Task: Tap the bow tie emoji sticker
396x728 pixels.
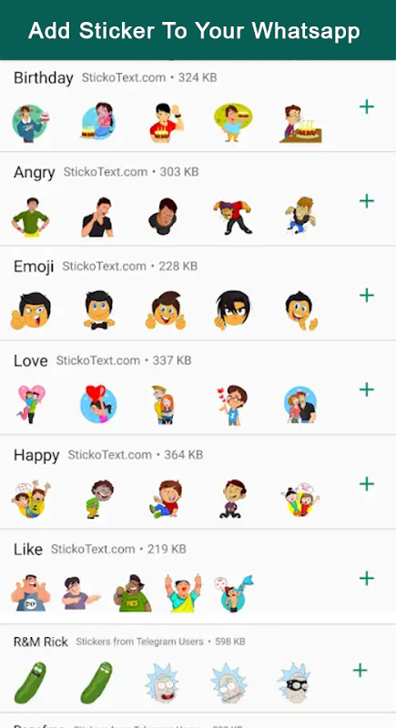Action: (99, 310)
